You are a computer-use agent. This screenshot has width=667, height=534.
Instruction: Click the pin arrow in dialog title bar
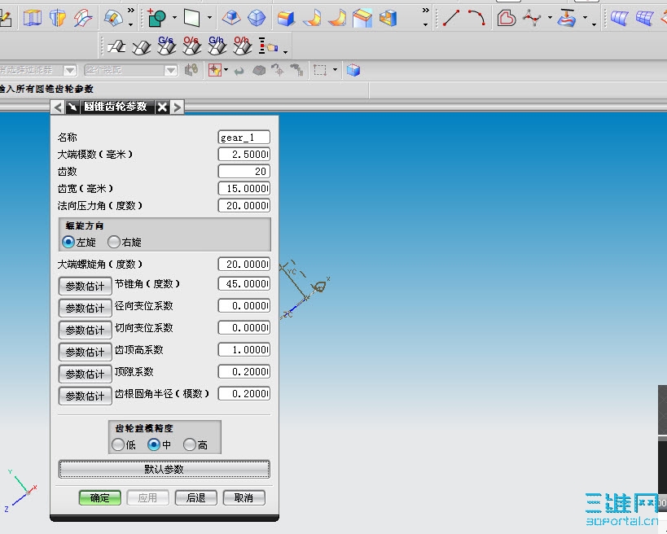pos(72,107)
